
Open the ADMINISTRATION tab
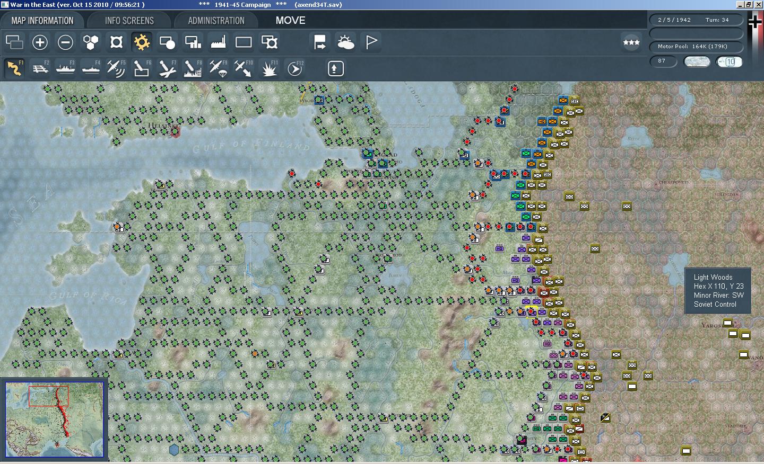[216, 21]
